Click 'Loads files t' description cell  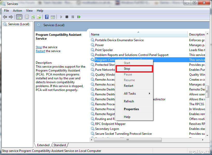pyautogui.click(x=197, y=50)
